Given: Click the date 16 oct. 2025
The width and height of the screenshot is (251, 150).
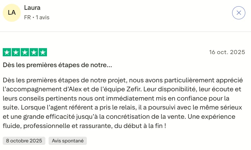Looking at the screenshot, I should (x=227, y=52).
